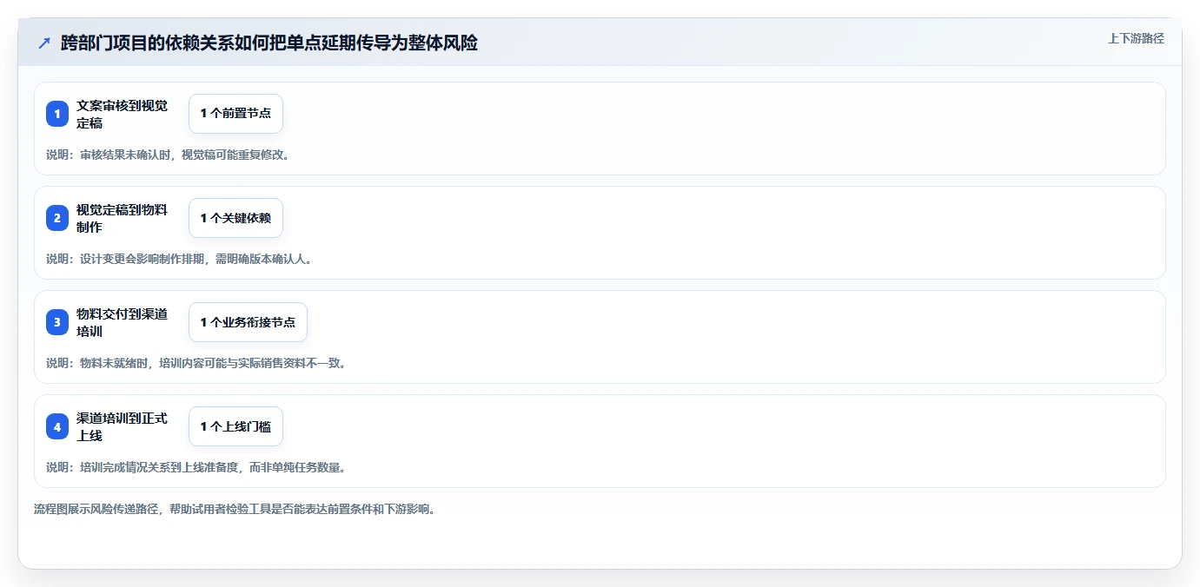Click the 文案审核到视觉定稿 step title
1200x587 pixels.
(123, 114)
